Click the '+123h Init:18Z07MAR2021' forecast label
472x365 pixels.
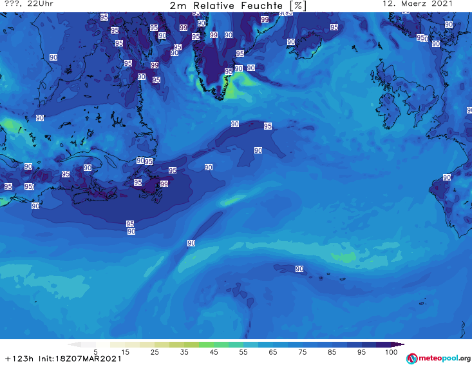point(63,359)
